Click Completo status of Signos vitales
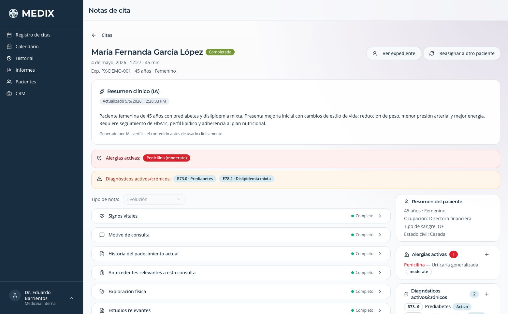Image resolution: width=508 pixels, height=314 pixels. point(362,216)
